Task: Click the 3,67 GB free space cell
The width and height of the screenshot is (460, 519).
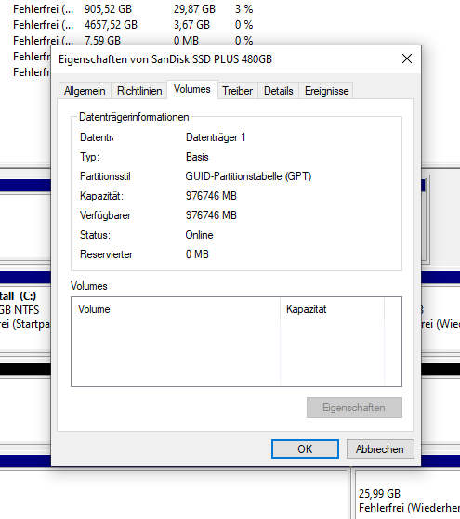Action: tap(191, 25)
